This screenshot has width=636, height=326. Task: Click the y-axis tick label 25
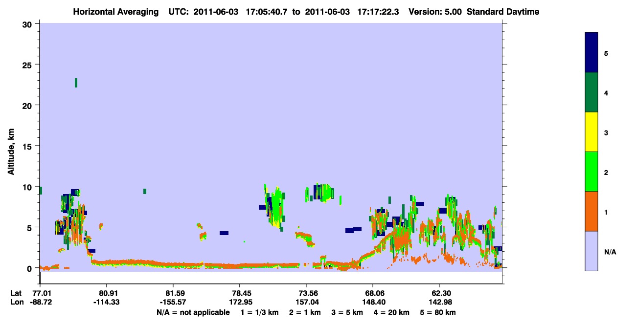28,65
